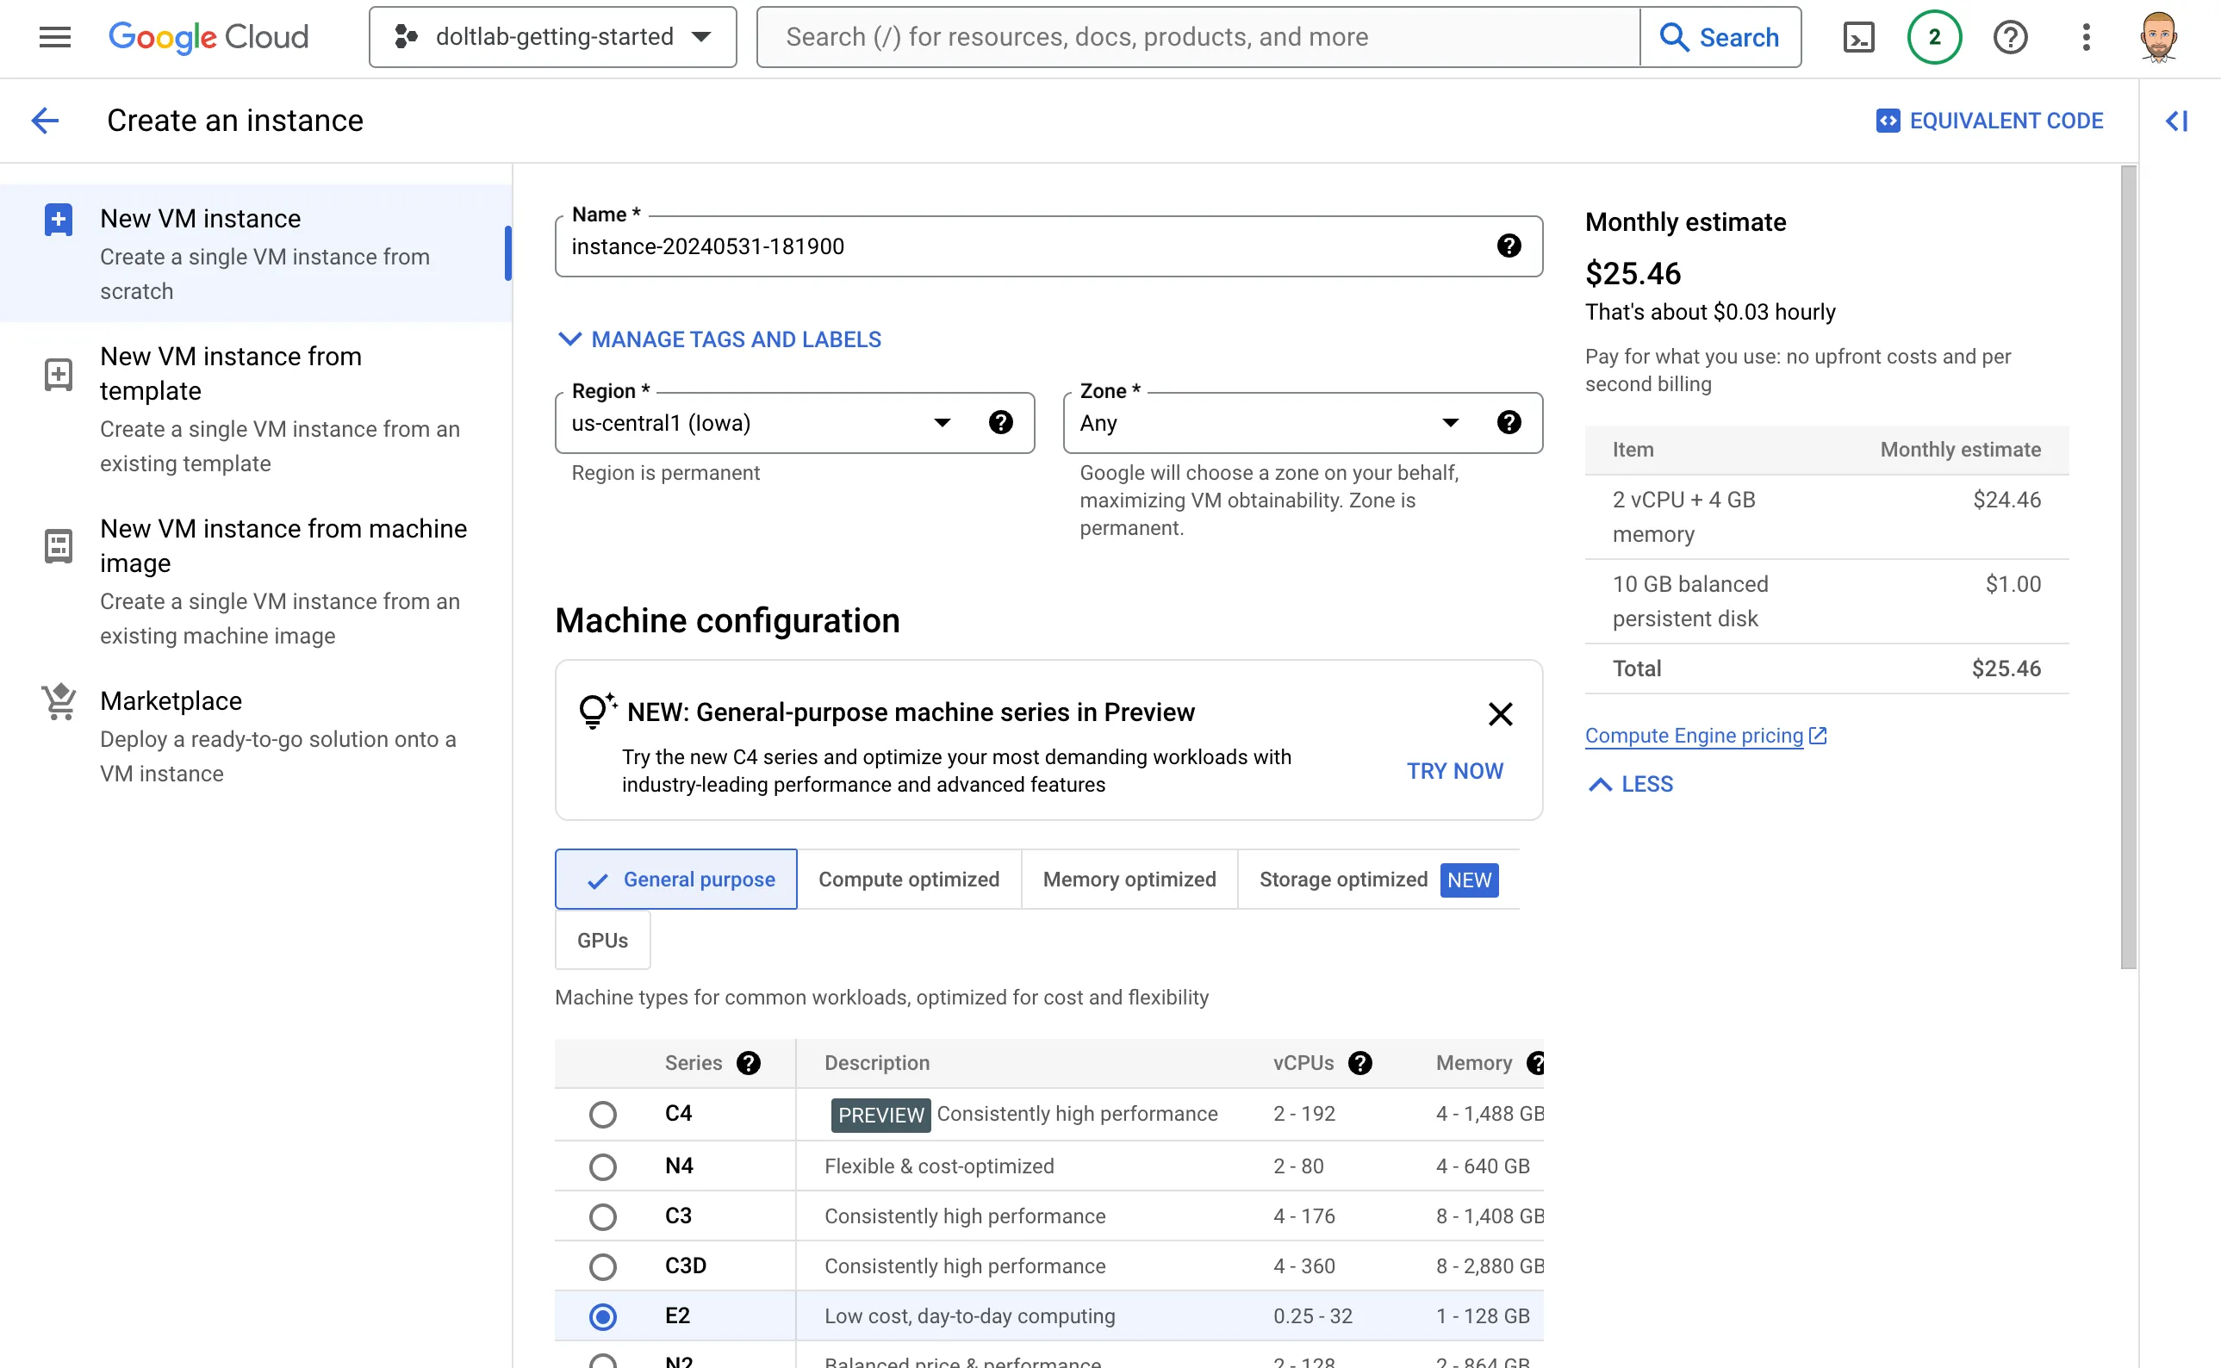Click the back arrow to leave instance creation

[x=44, y=121]
